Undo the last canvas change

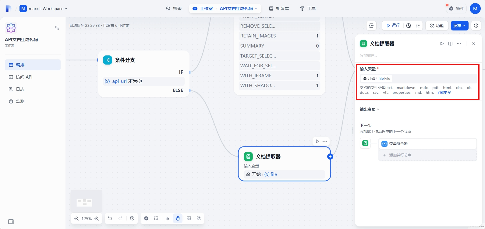(x=110, y=218)
